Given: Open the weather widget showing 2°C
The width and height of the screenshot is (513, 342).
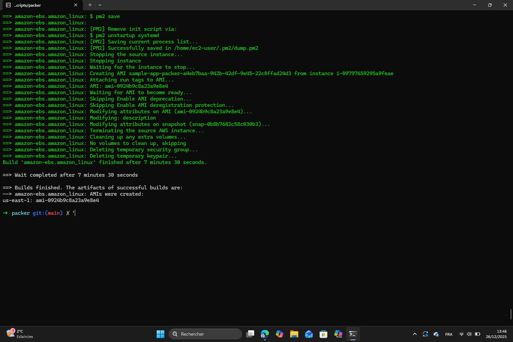Looking at the screenshot, I should (20, 334).
